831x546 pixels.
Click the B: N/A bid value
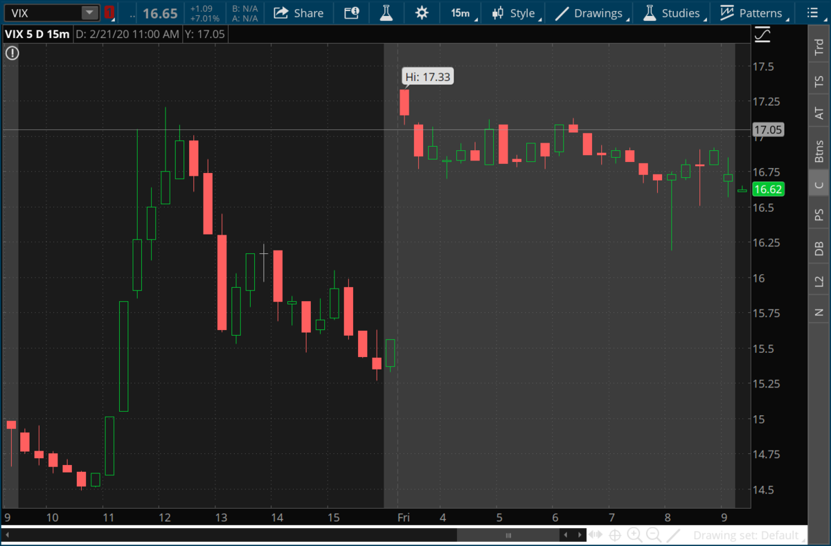coord(244,9)
